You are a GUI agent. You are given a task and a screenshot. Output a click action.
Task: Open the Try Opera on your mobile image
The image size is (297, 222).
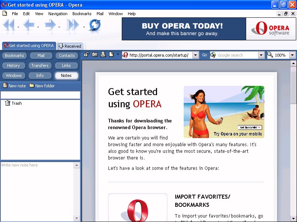pyautogui.click(x=224, y=112)
